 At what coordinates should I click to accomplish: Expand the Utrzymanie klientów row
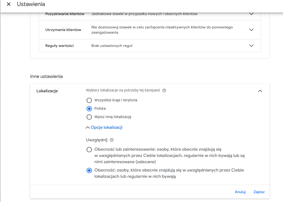251,30
